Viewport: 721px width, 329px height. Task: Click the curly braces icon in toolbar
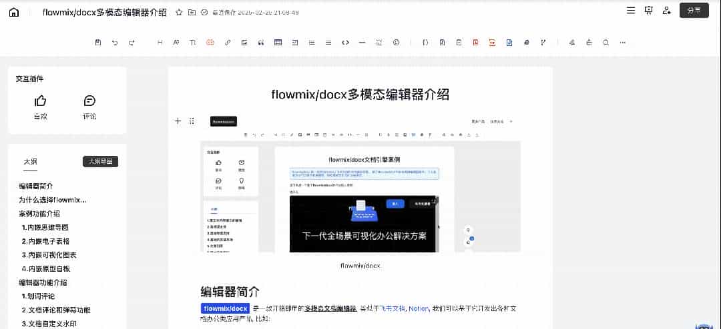tap(425, 43)
